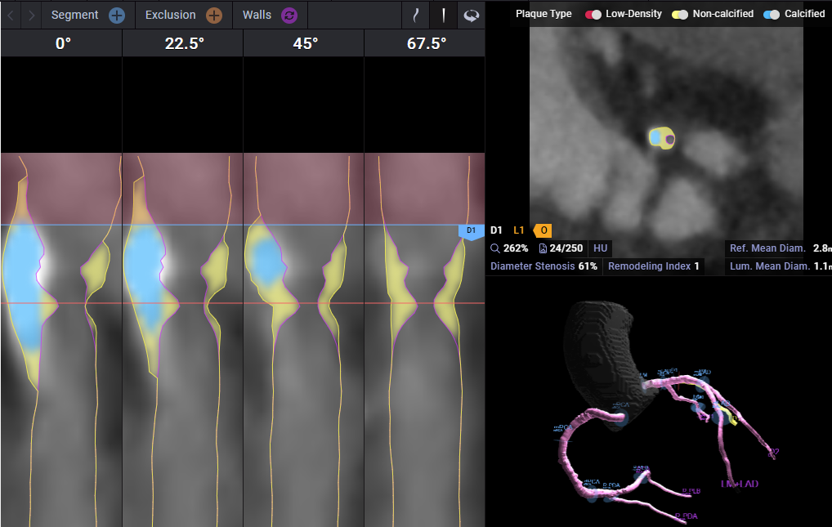The height and width of the screenshot is (527, 832).
Task: Click the Segment label
Action: (75, 15)
